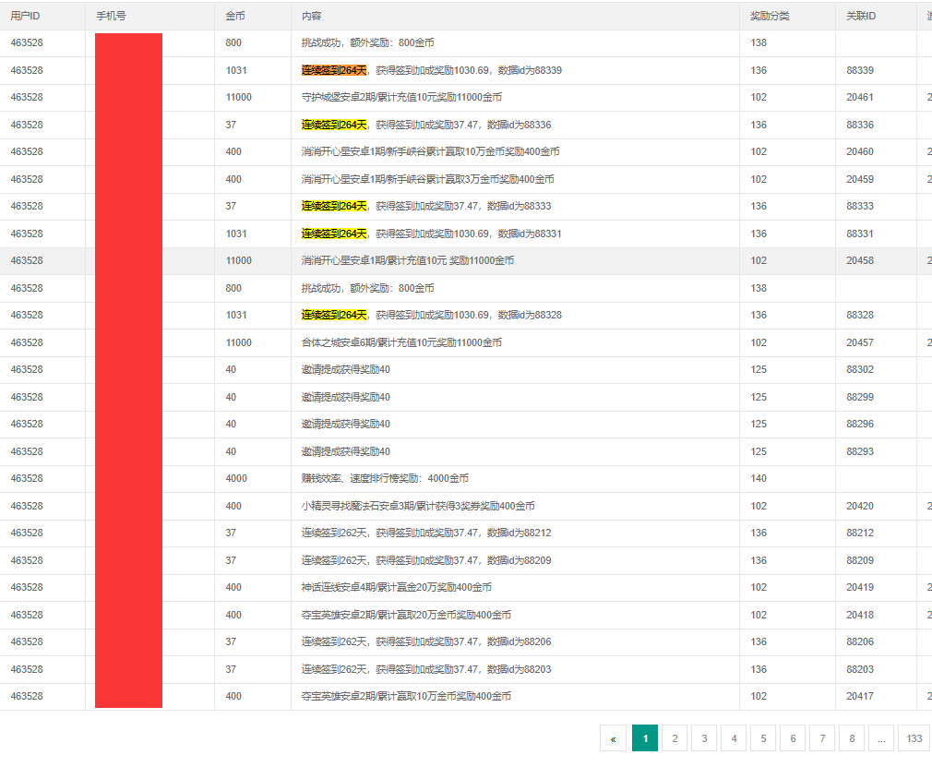Jump to last page 133
This screenshot has height=767, width=932.
point(914,738)
